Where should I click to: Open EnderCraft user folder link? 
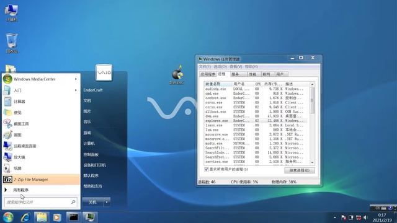[x=93, y=90]
